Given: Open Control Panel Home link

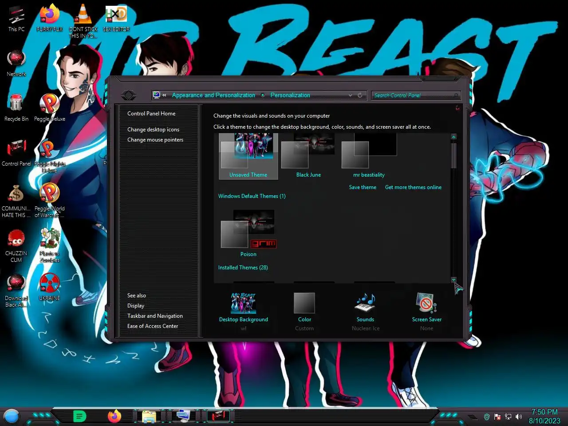Looking at the screenshot, I should click(151, 114).
